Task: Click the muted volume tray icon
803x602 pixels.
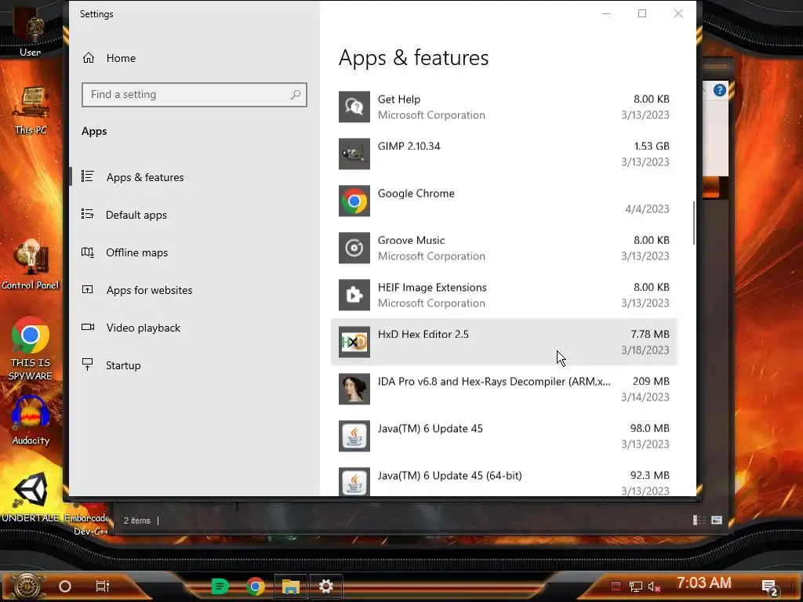Action: [x=654, y=586]
